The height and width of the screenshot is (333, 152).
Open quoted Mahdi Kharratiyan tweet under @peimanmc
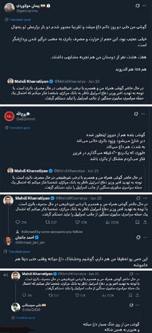[x=76, y=90]
